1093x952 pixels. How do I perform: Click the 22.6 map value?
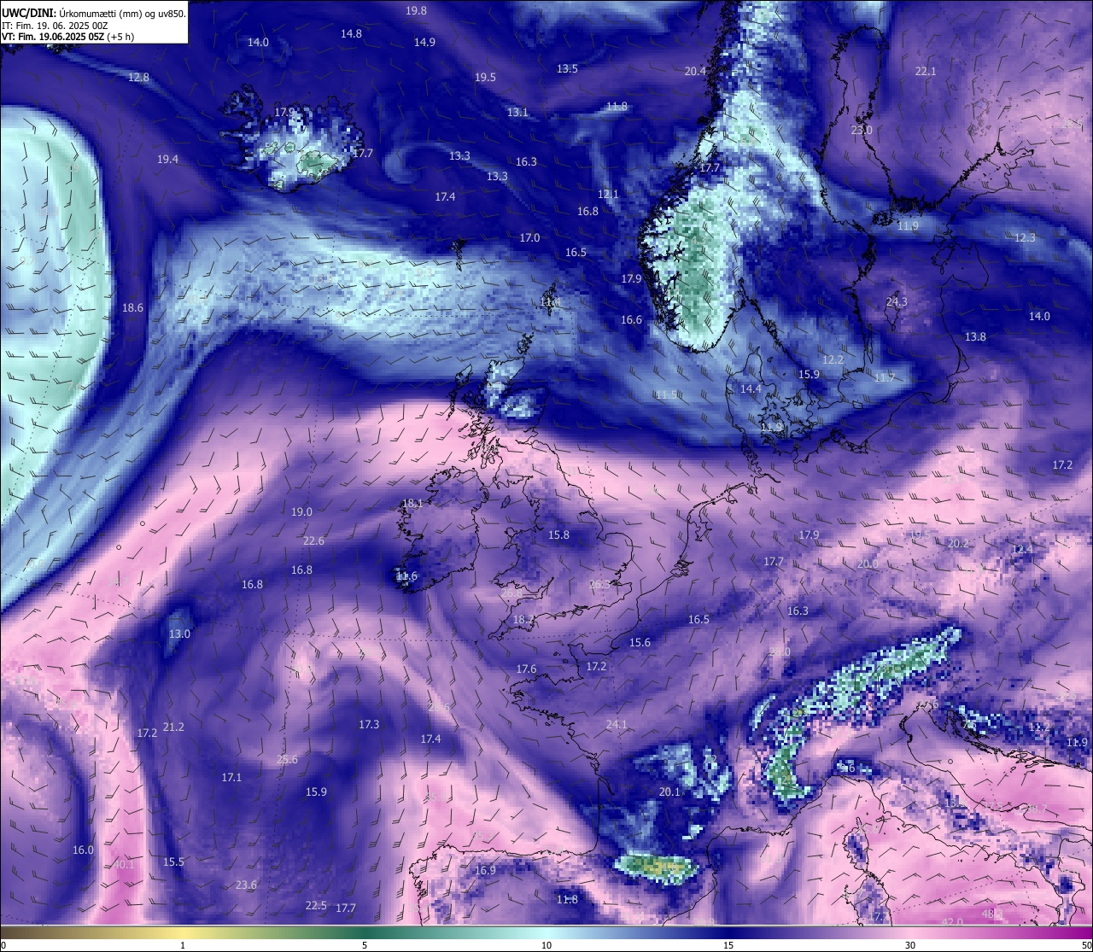click(313, 540)
